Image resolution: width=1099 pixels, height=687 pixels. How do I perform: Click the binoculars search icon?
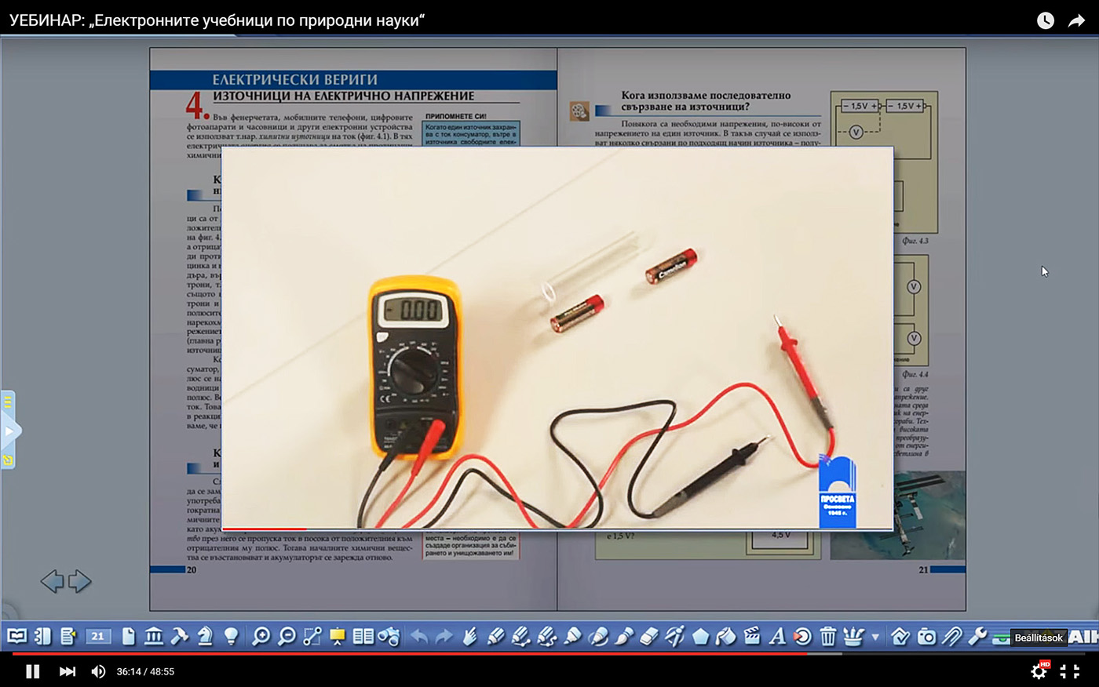tap(389, 637)
